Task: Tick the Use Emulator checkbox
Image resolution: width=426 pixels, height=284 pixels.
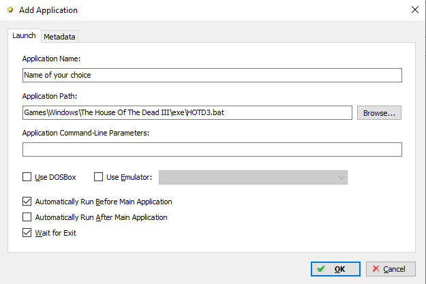Action: pyautogui.click(x=98, y=177)
